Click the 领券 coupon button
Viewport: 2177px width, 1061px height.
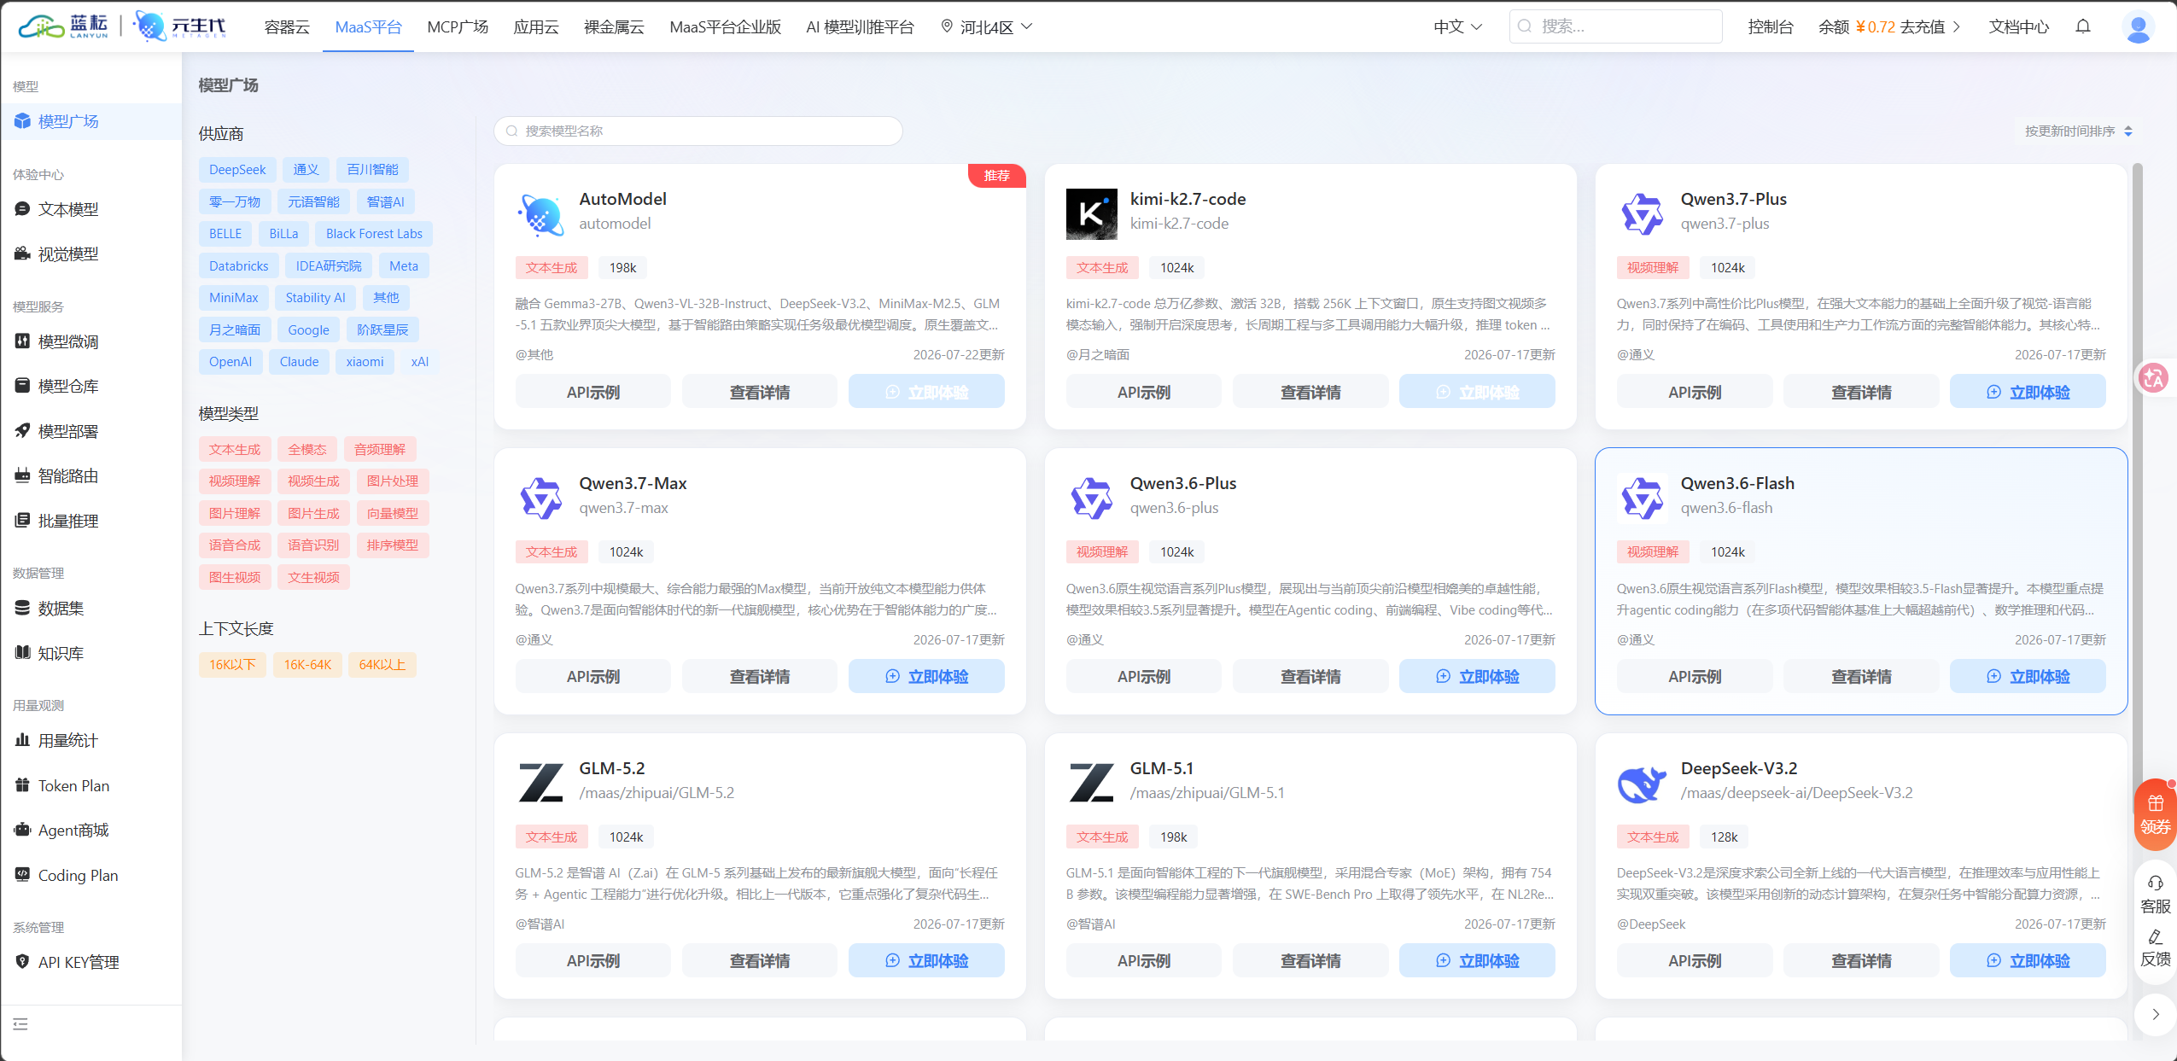2155,814
